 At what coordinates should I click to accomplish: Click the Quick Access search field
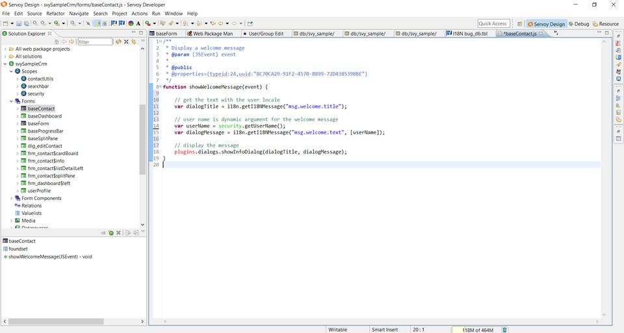point(493,23)
